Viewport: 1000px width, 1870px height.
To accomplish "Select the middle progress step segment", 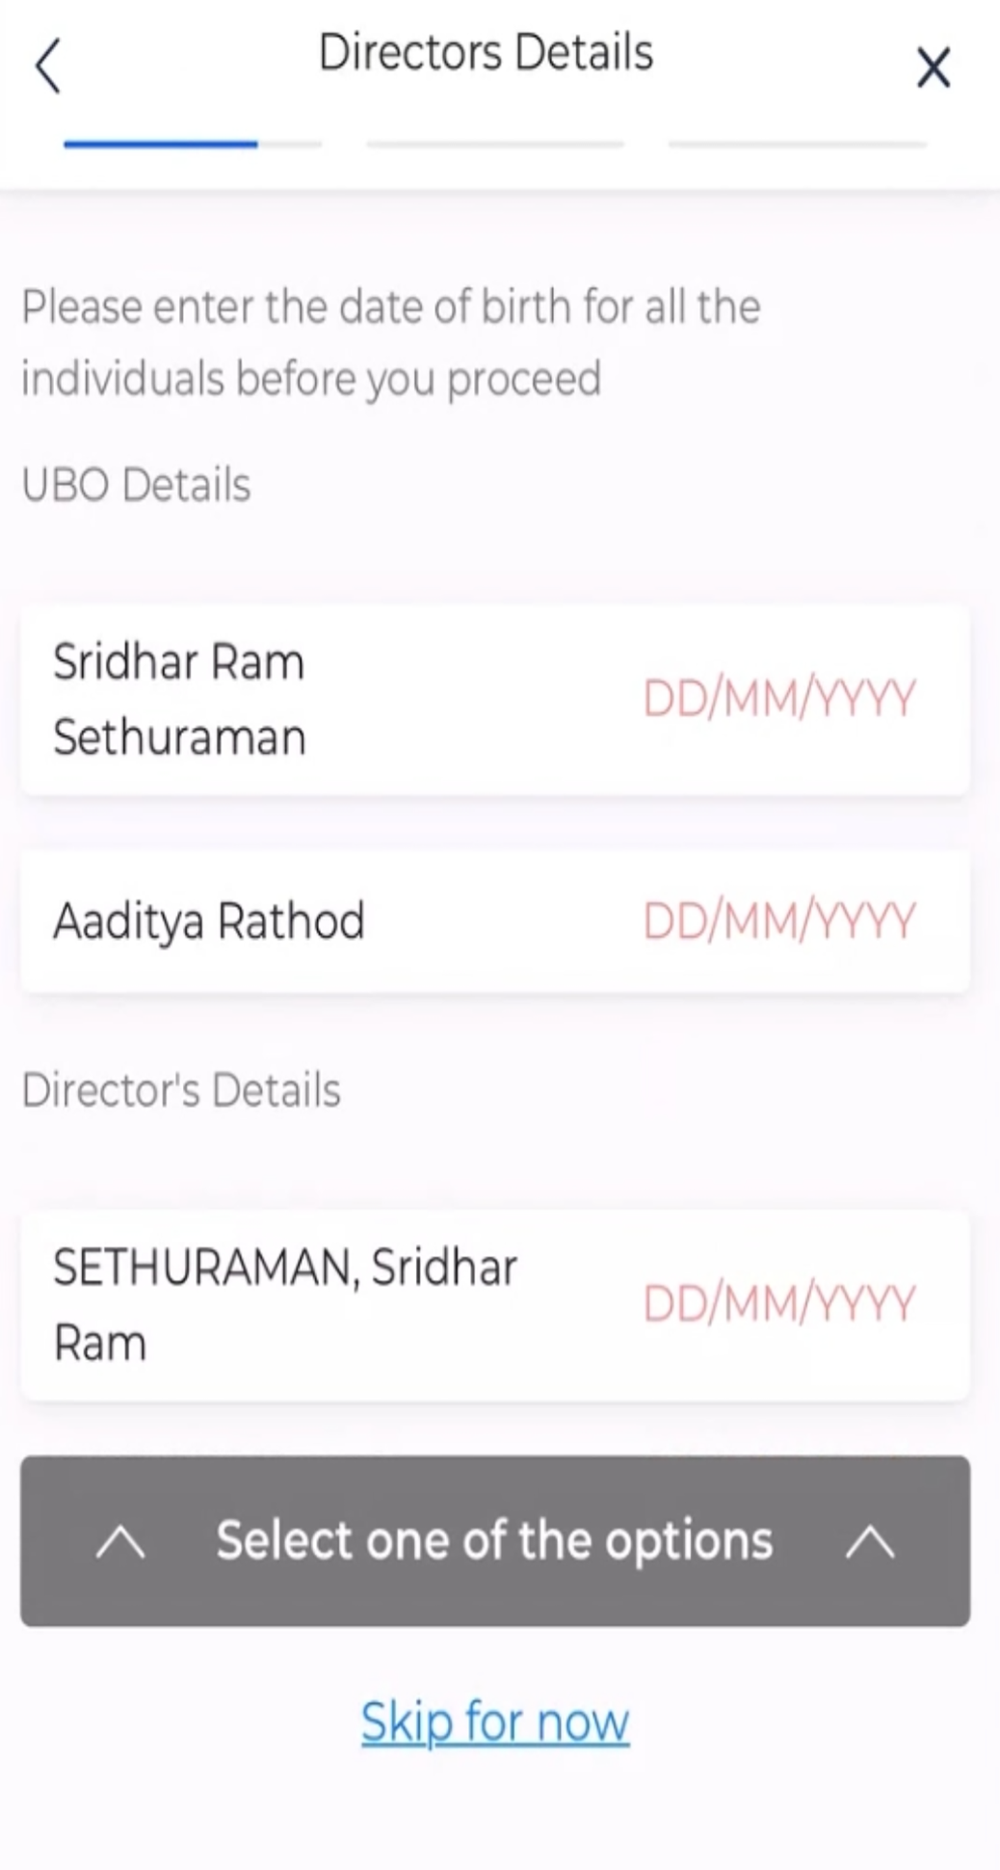I will pos(495,144).
